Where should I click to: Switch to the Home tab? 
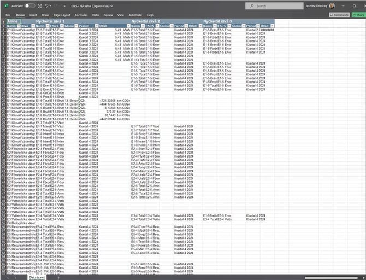click(x=20, y=15)
